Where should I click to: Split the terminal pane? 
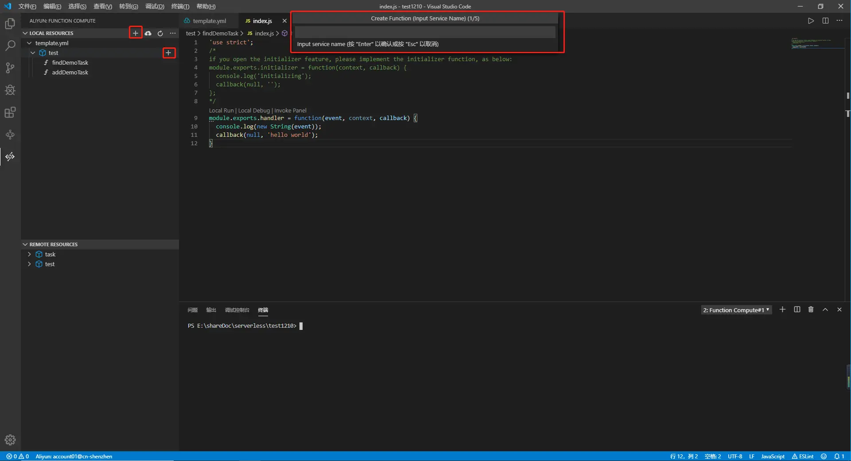coord(797,310)
